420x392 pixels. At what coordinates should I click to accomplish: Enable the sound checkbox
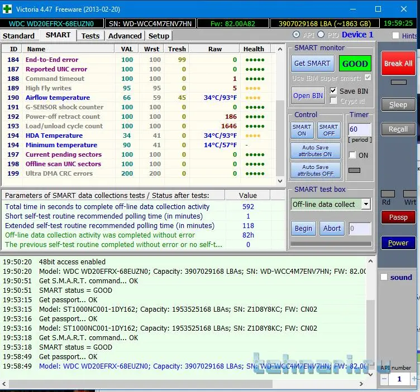(x=384, y=277)
